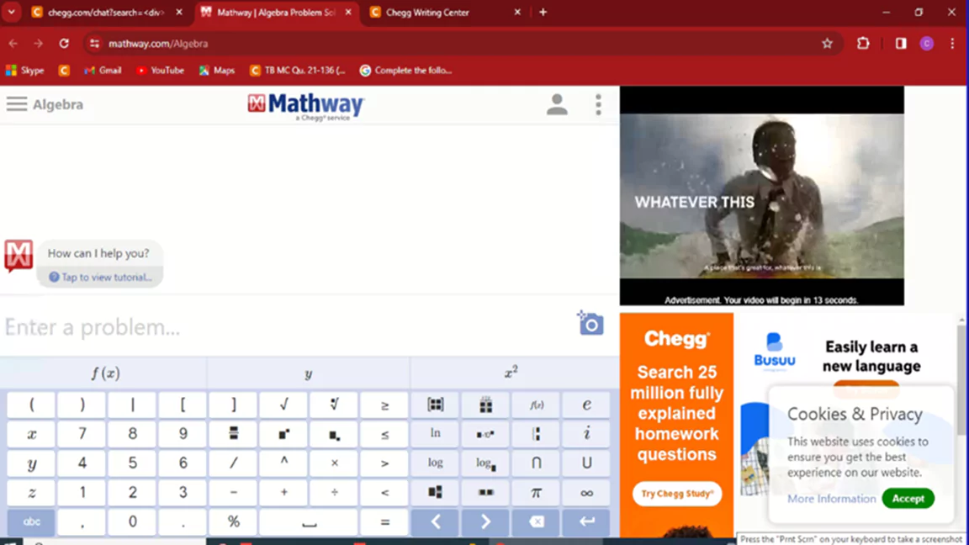Insert the natural log ln function
The width and height of the screenshot is (969, 545).
pos(435,433)
